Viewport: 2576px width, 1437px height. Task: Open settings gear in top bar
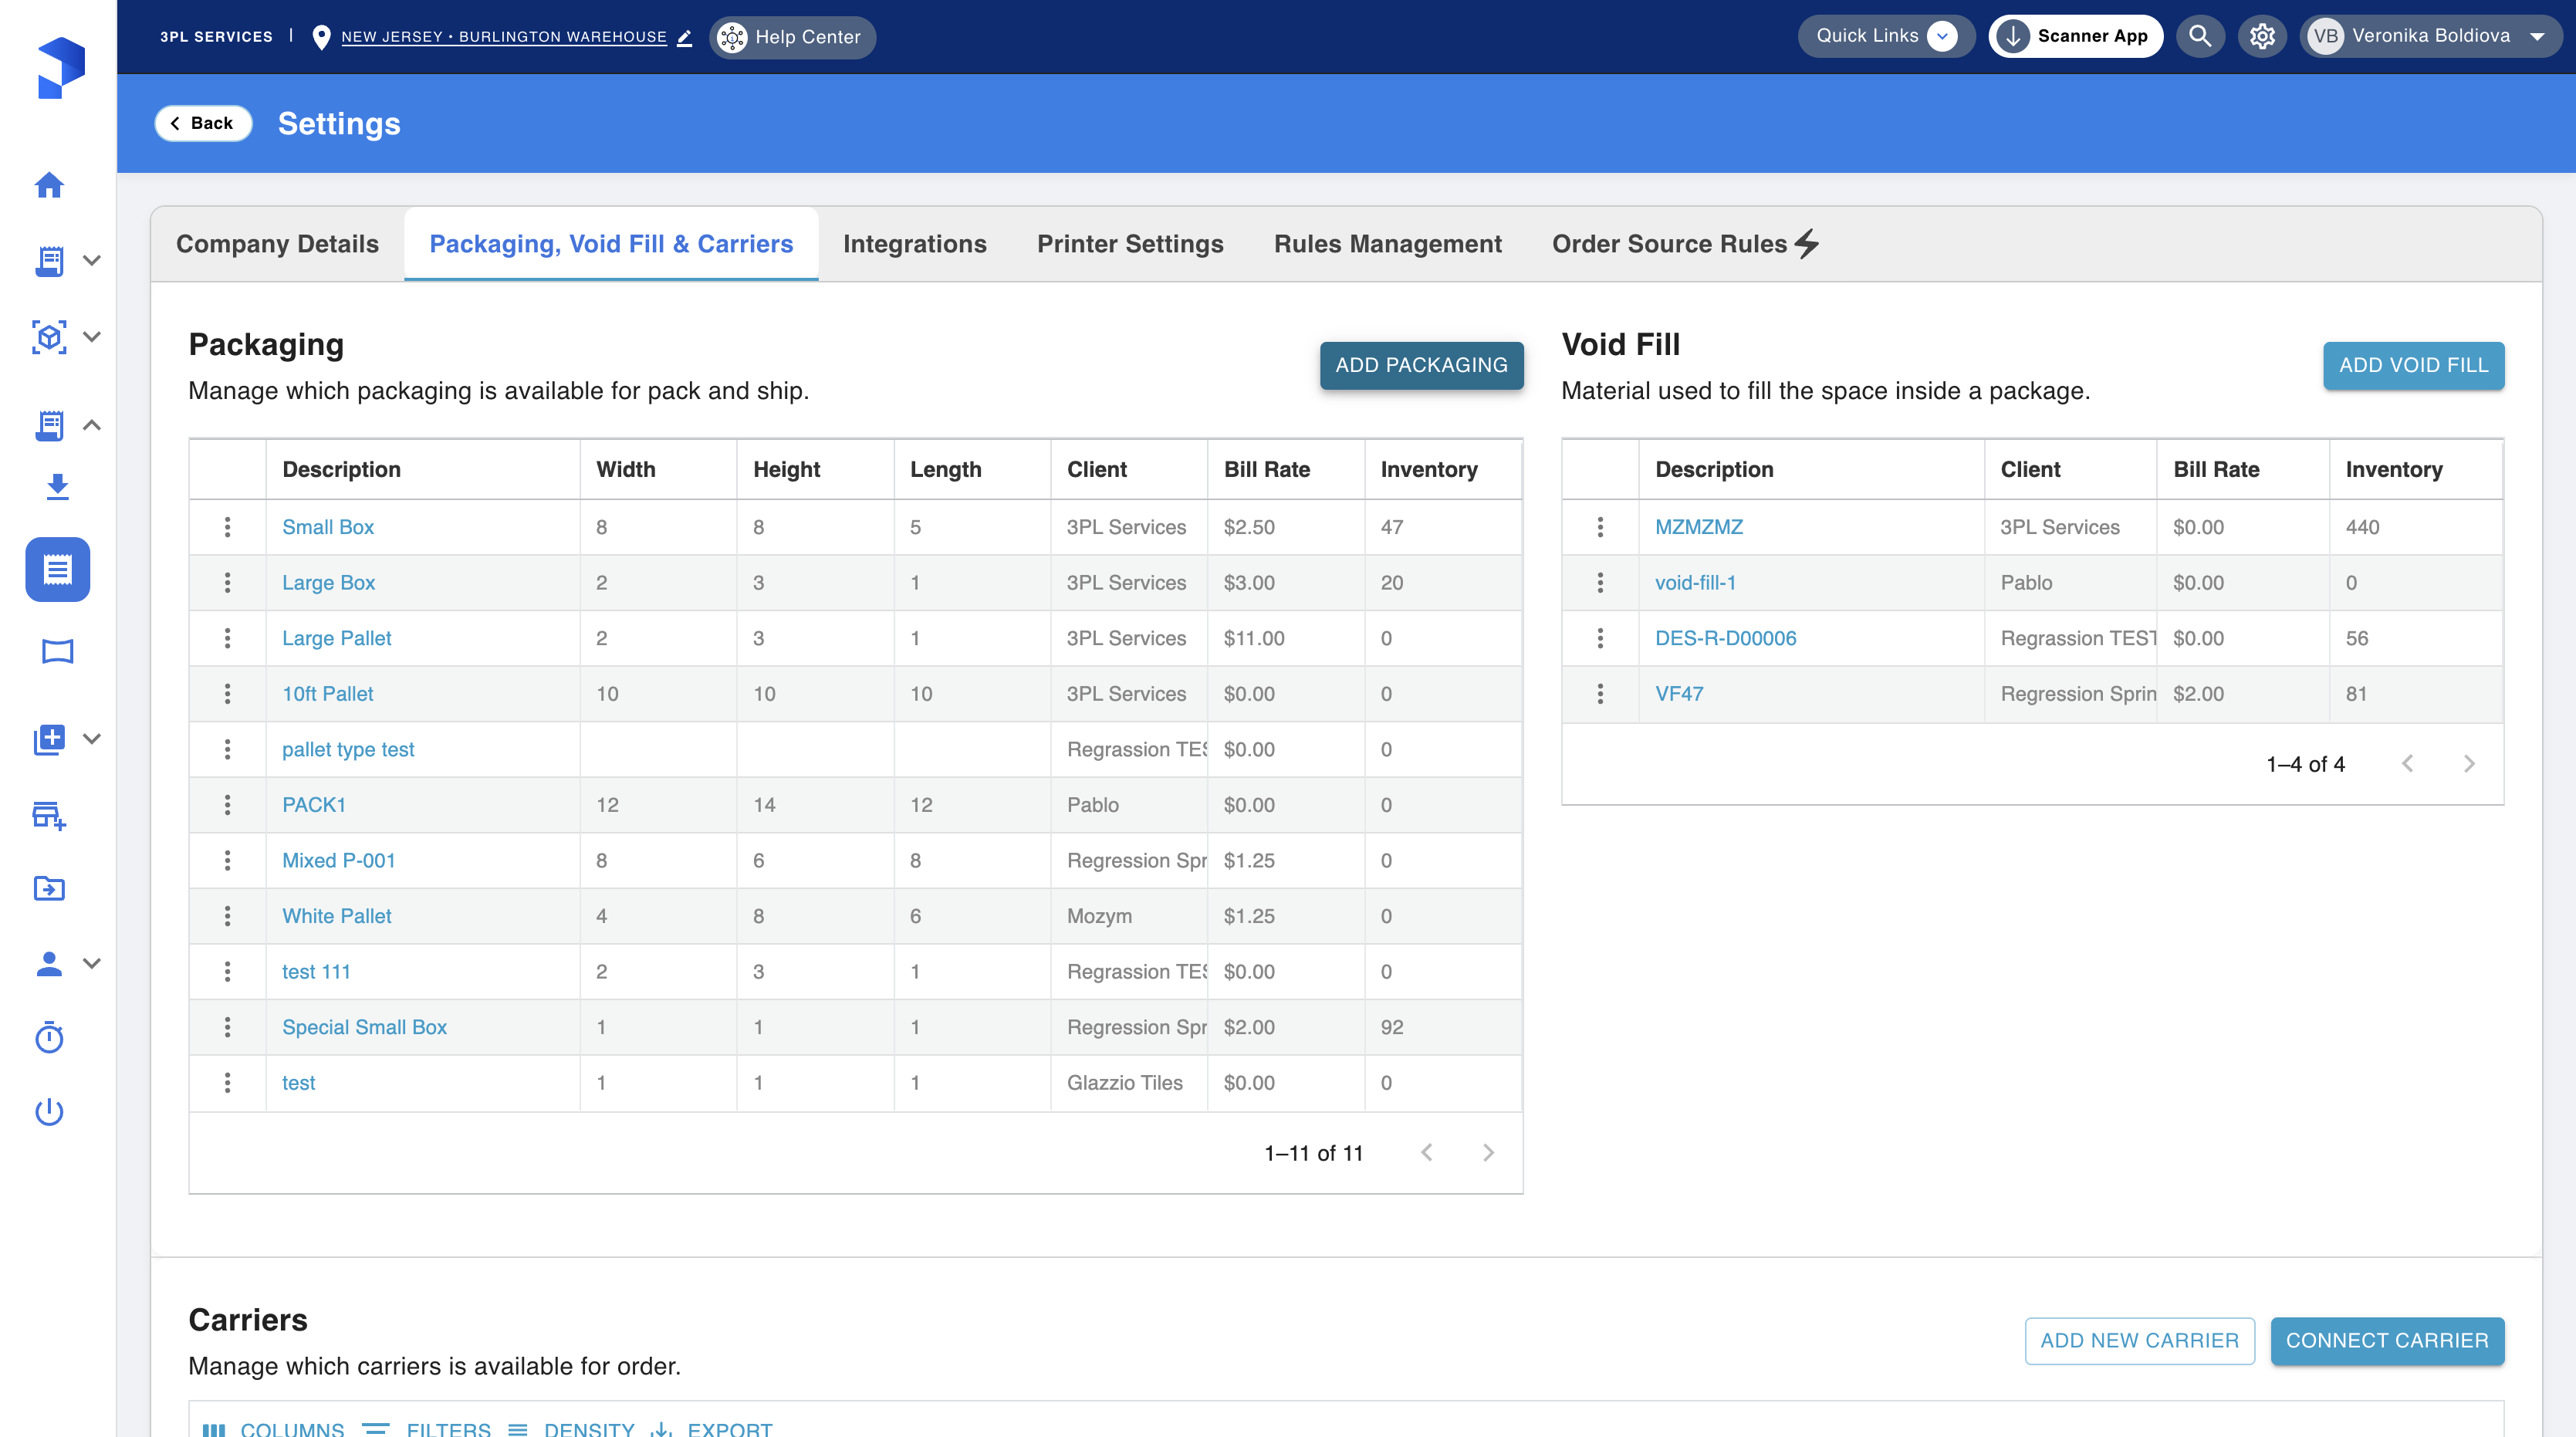(2262, 37)
